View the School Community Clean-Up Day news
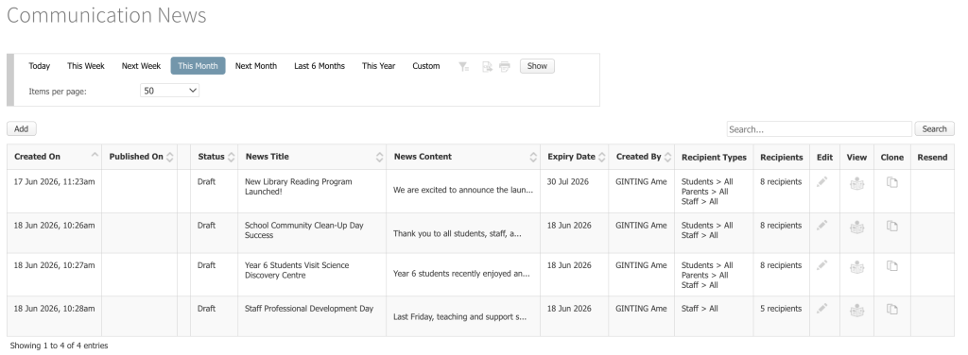The image size is (968, 355). point(856,227)
